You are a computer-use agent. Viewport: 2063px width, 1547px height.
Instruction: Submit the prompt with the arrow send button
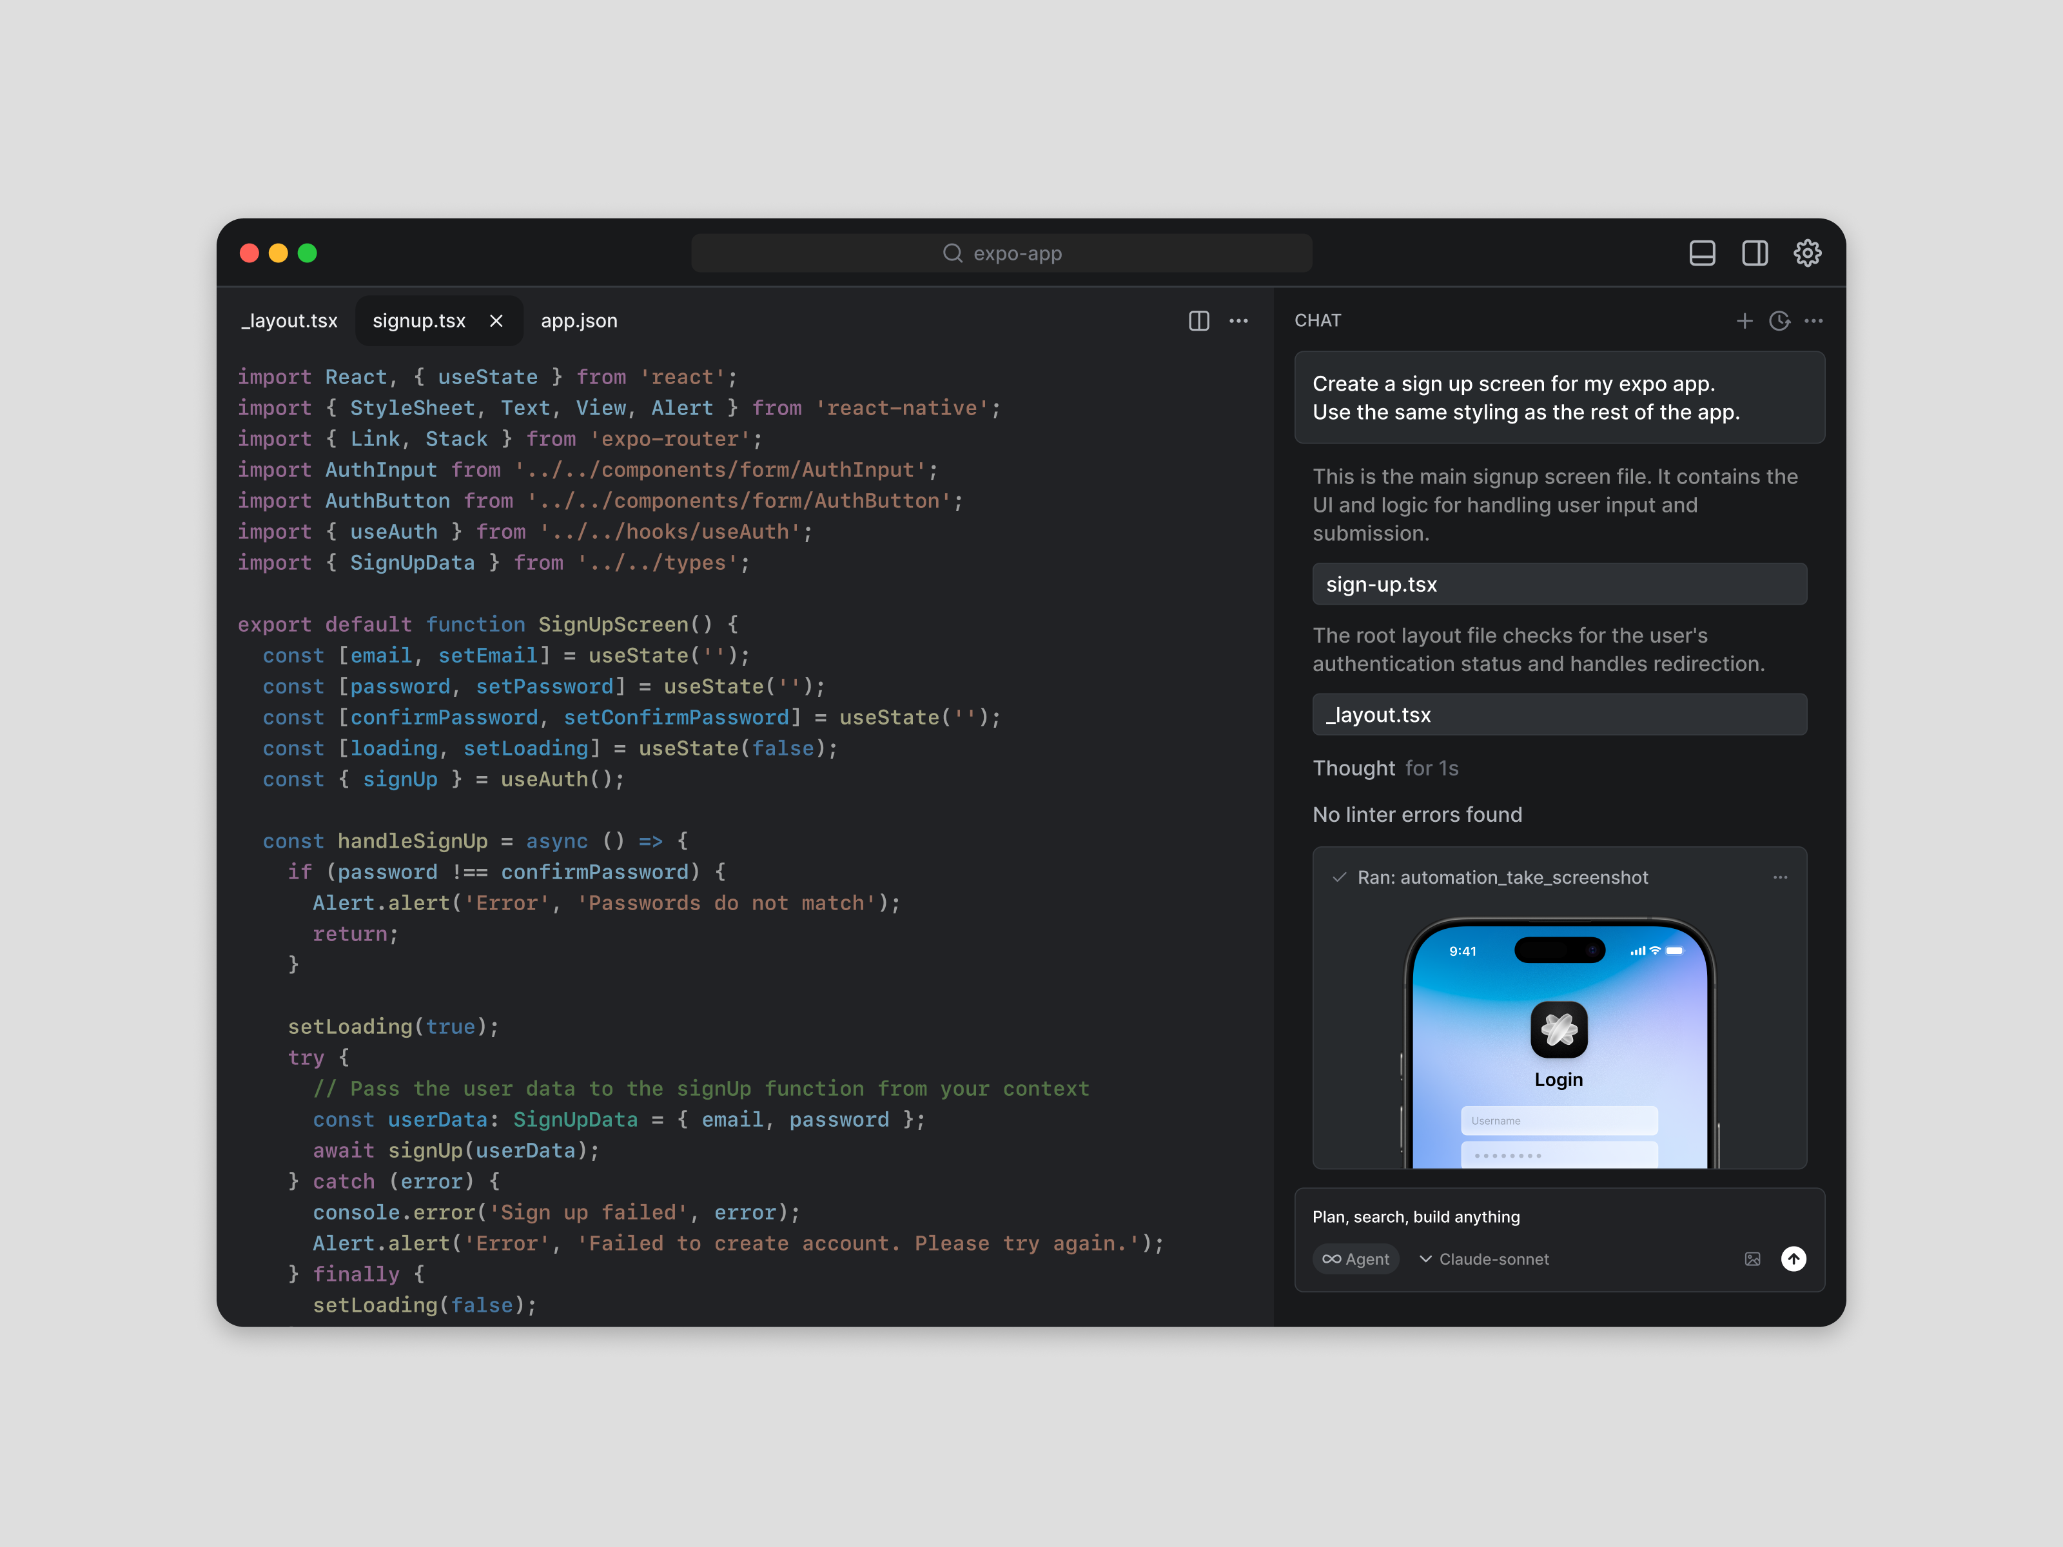pos(1794,1259)
